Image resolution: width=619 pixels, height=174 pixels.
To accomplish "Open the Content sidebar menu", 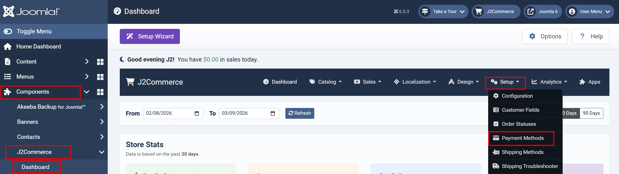I will pyautogui.click(x=26, y=62).
